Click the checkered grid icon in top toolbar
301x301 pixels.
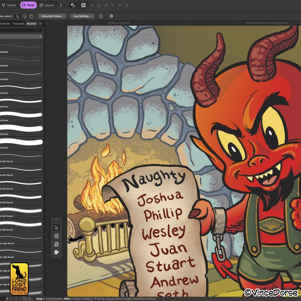point(83,5)
